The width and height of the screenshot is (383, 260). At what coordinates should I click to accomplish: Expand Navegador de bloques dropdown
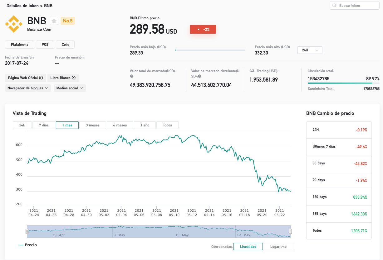28,88
